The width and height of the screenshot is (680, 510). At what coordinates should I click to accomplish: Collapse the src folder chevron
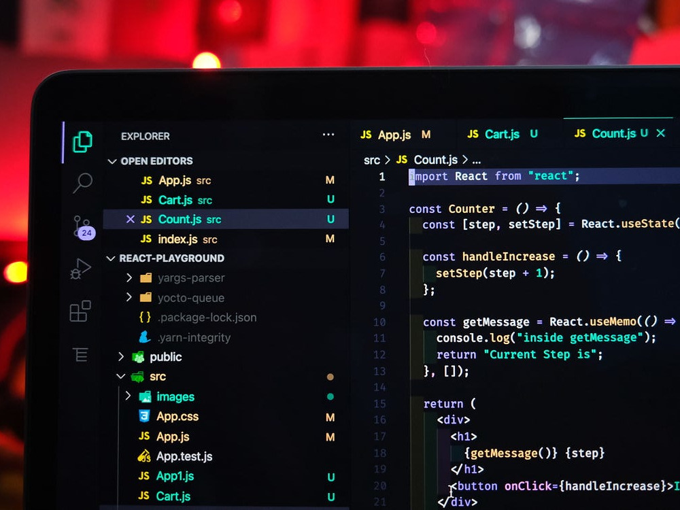tap(120, 377)
